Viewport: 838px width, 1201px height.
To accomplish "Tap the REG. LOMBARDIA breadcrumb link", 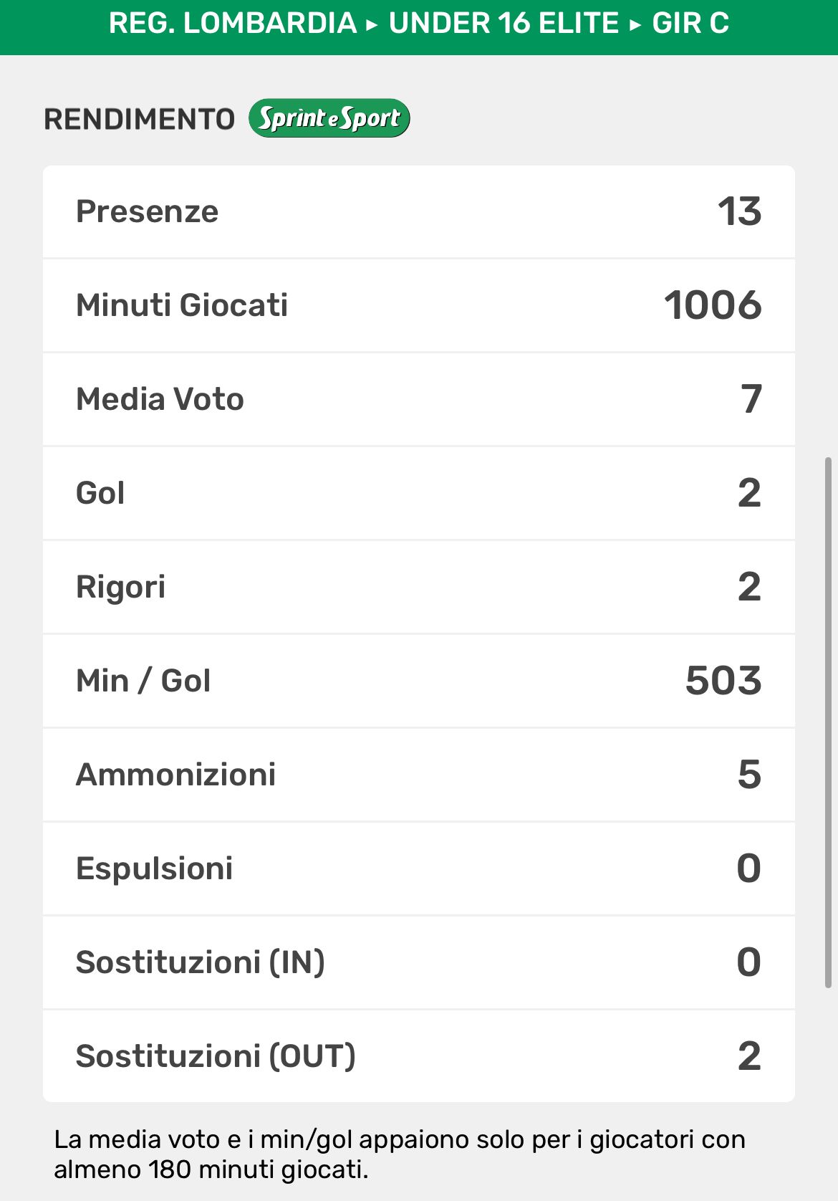I will [233, 23].
